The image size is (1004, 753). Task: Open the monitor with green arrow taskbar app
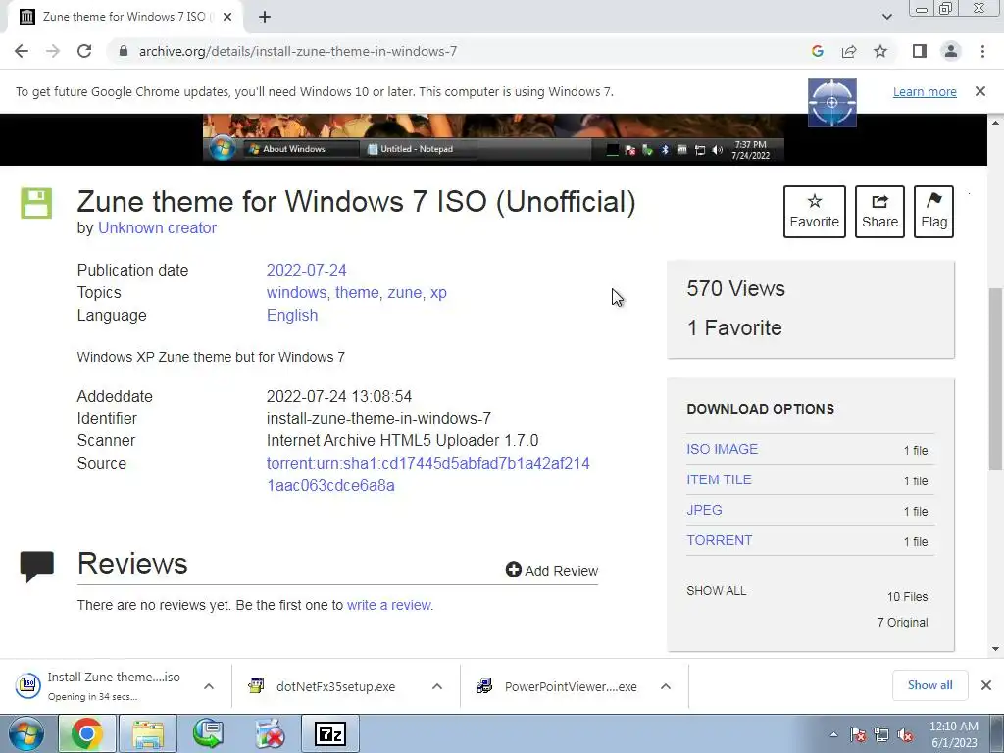[208, 733]
